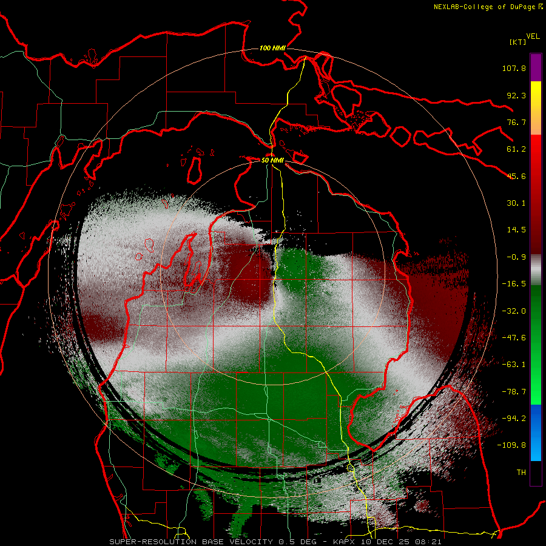Image resolution: width=546 pixels, height=546 pixels.
Task: Select the -16.5 velocity scale value
Action: 514,284
